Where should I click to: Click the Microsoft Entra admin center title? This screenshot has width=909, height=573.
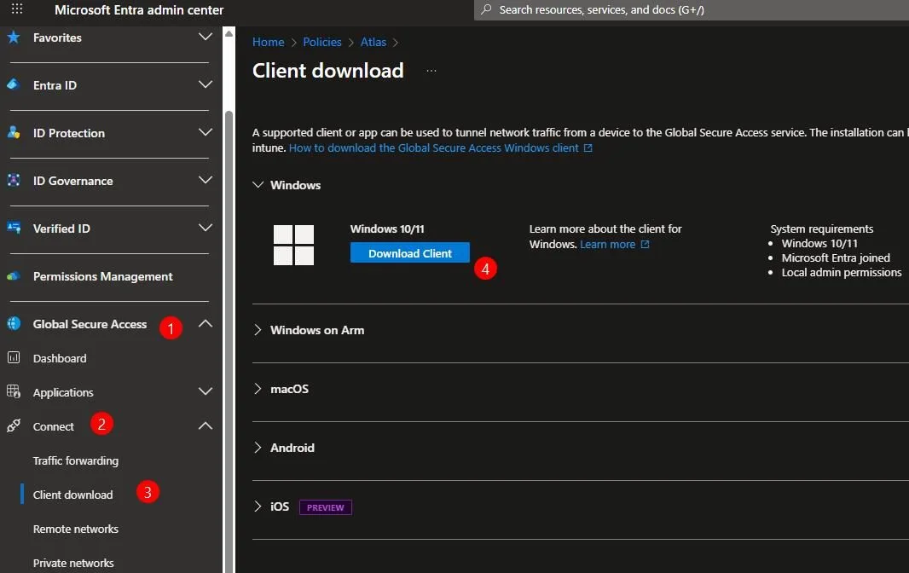click(139, 10)
